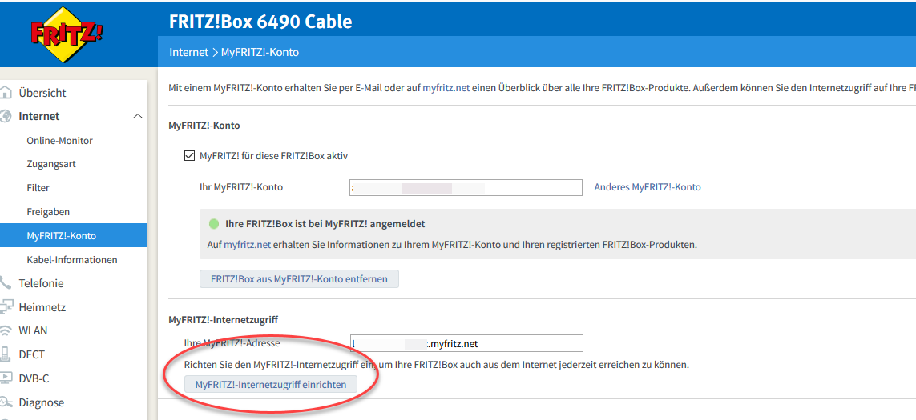Open Kabel-Informationen submenu entry

coord(72,260)
